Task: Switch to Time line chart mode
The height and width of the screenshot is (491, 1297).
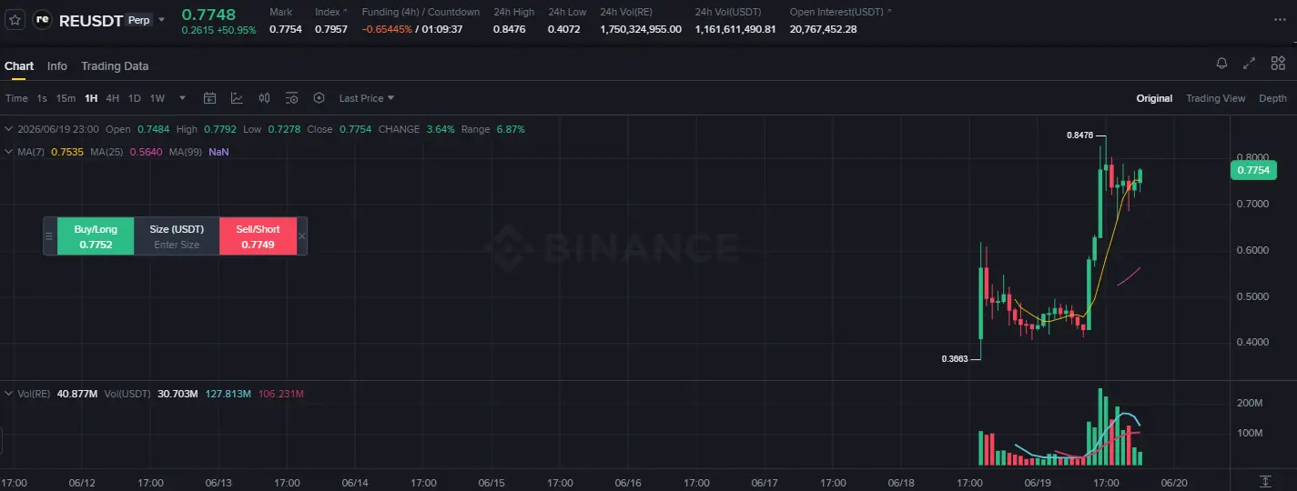Action: (16, 98)
